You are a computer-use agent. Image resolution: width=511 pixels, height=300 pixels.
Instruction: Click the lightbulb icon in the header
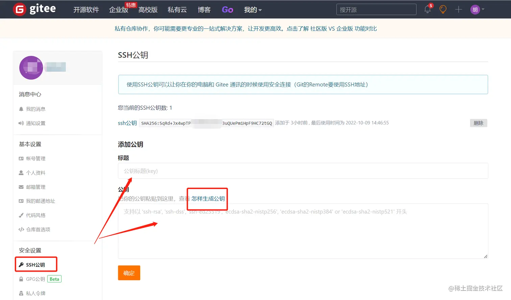click(443, 9)
